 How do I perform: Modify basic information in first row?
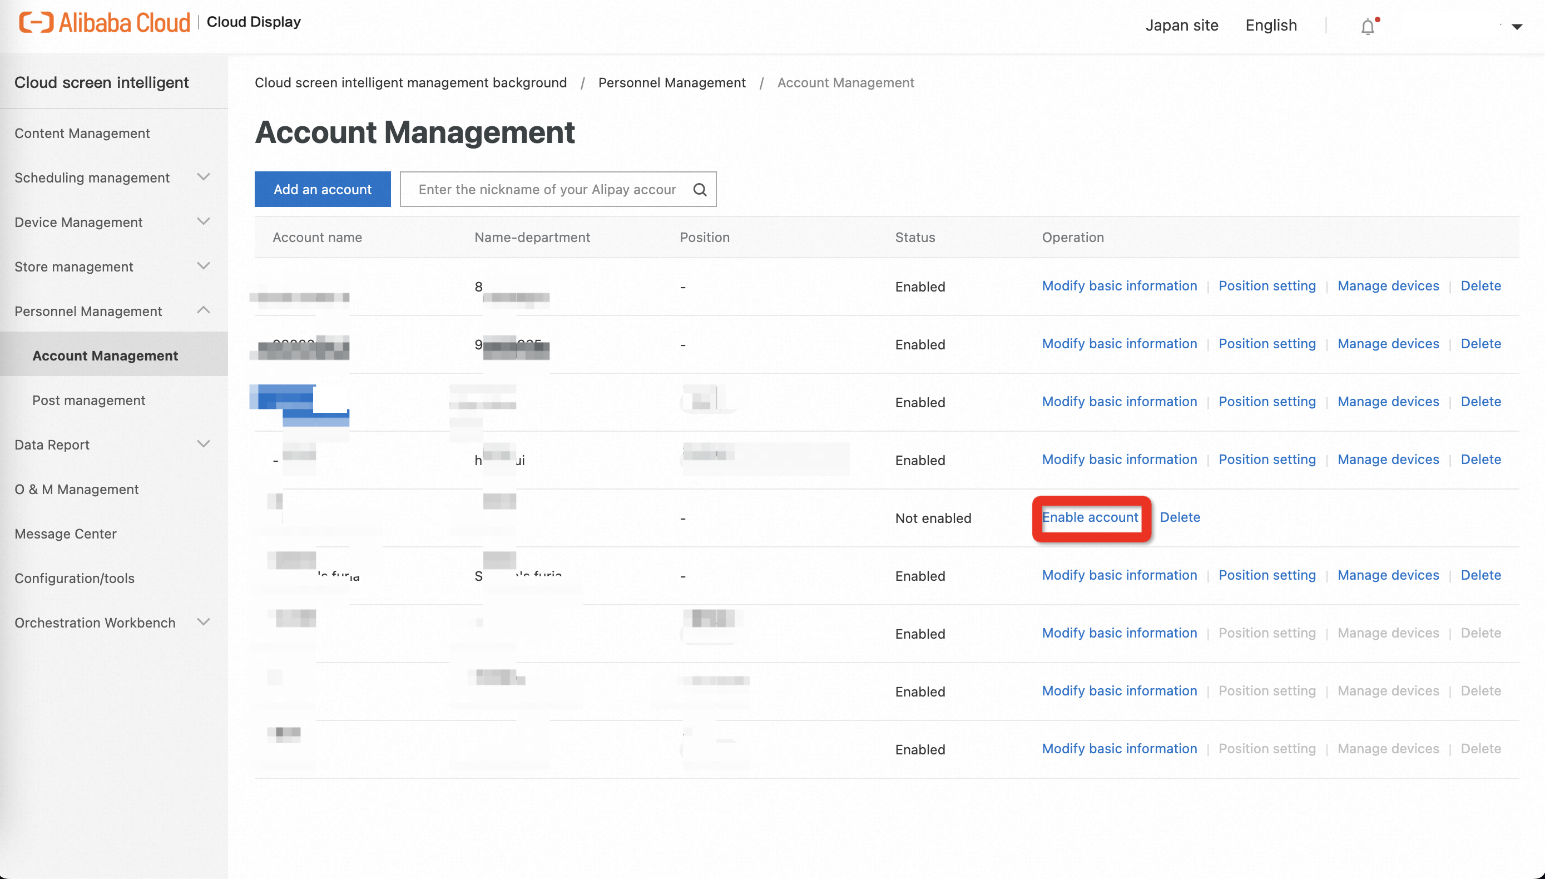[1120, 286]
